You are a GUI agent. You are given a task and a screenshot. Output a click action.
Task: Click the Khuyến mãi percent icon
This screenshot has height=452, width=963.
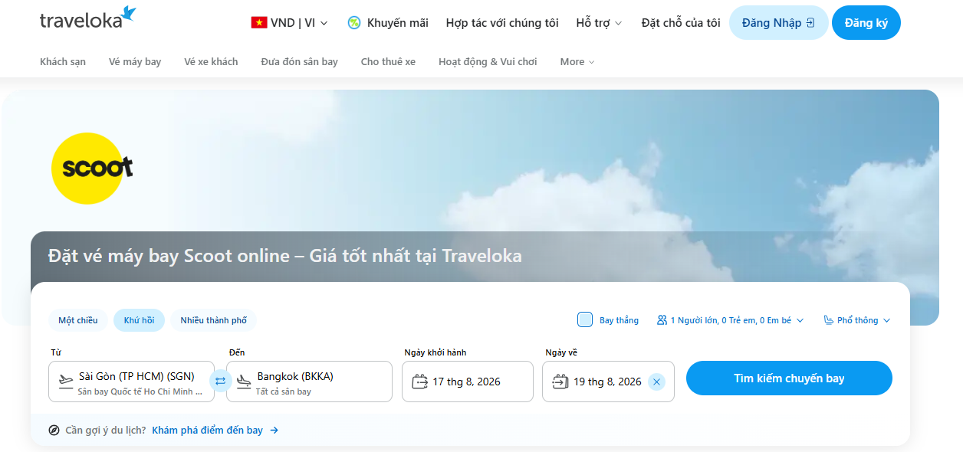click(354, 23)
